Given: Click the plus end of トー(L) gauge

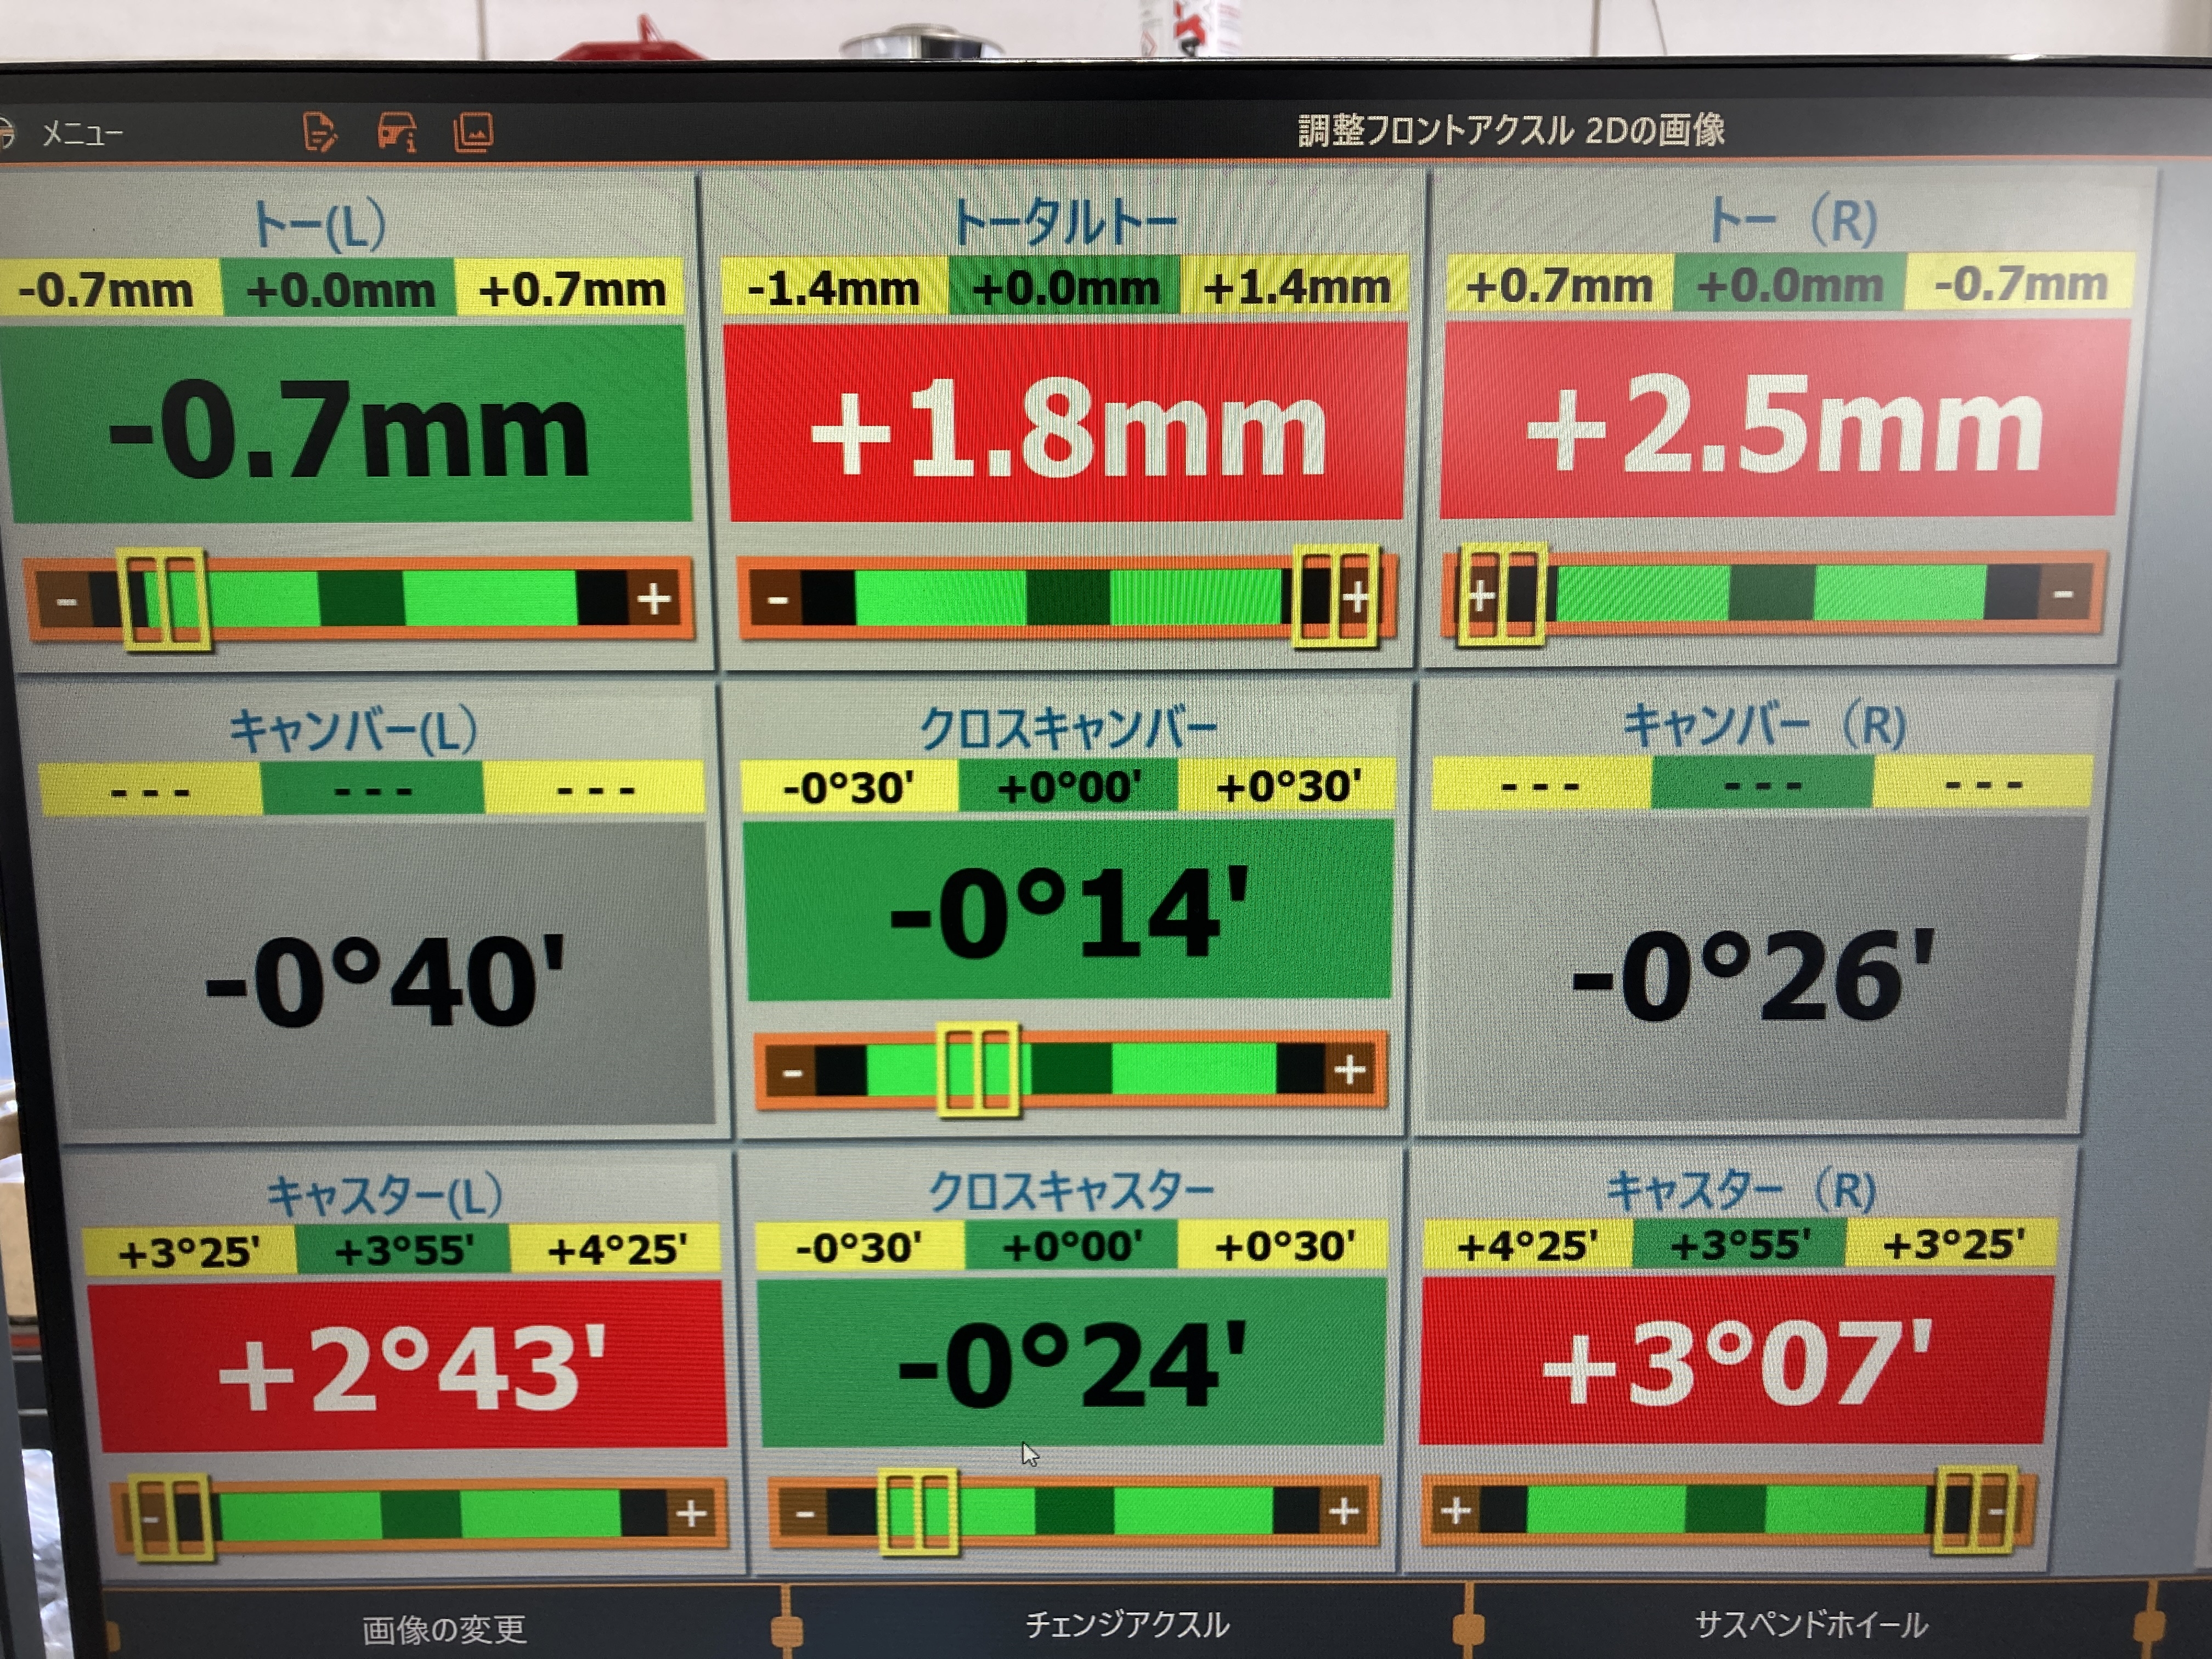Looking at the screenshot, I should click(x=655, y=599).
